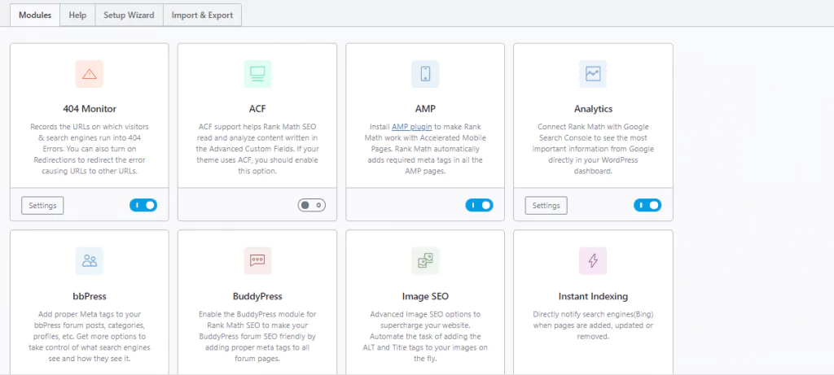This screenshot has width=834, height=375.
Task: Click the 404 Monitor title
Action: (90, 109)
